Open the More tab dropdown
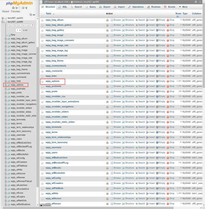 pos(183,7)
